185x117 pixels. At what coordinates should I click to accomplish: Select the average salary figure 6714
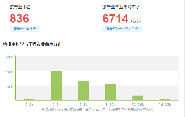115,18
